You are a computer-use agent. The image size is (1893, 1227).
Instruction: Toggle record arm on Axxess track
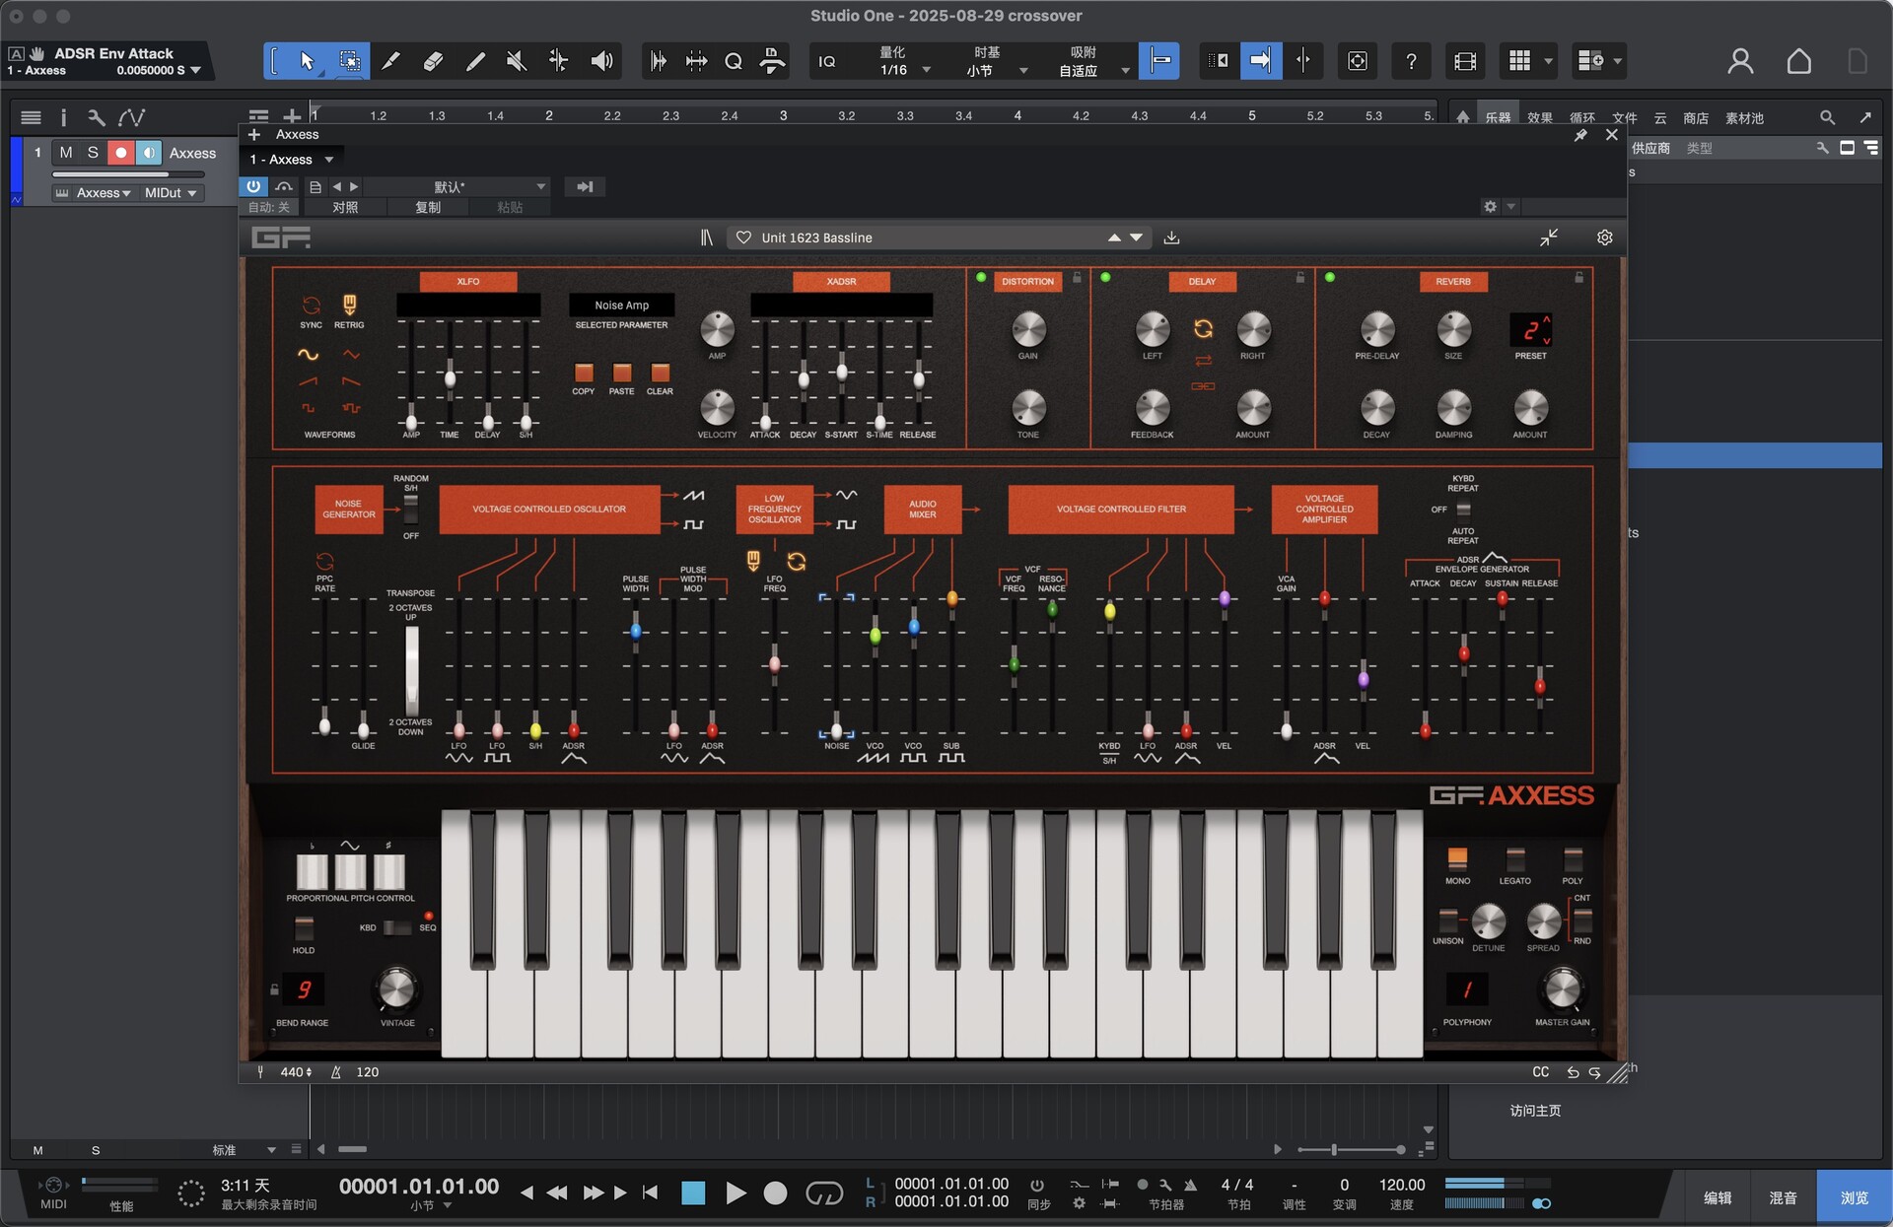(x=120, y=153)
